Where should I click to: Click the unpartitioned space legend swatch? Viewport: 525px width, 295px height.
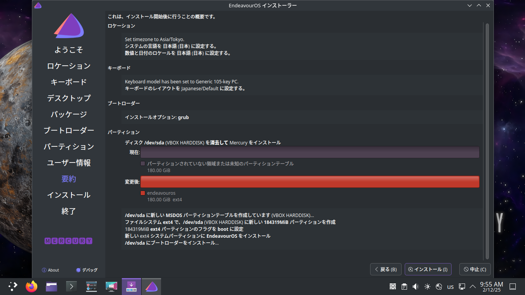tap(143, 164)
